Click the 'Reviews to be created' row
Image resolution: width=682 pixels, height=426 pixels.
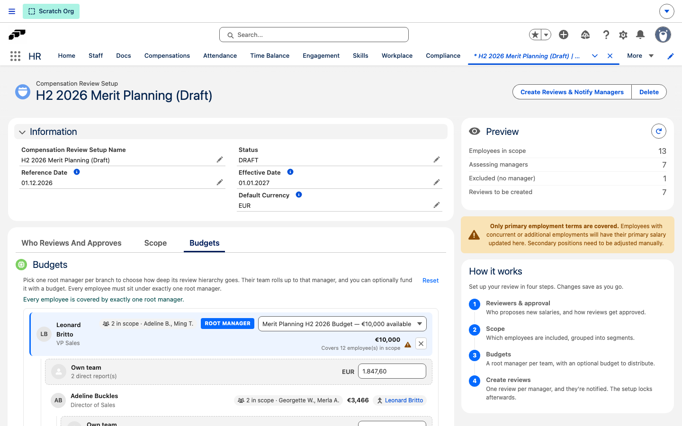pyautogui.click(x=567, y=192)
